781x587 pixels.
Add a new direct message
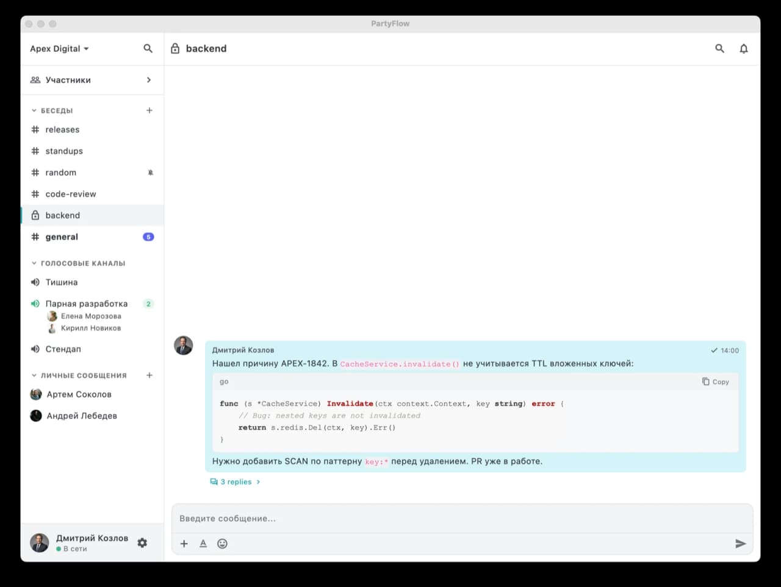coord(149,375)
